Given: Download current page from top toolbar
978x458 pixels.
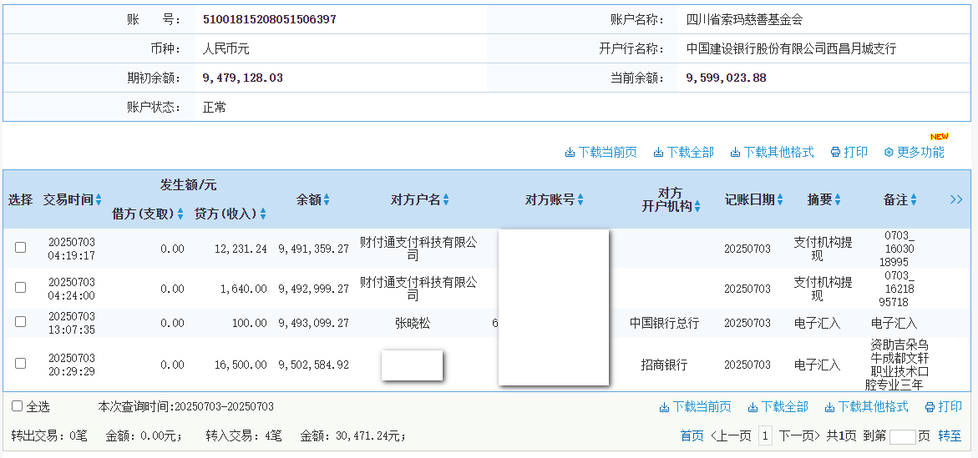Looking at the screenshot, I should 601,152.
